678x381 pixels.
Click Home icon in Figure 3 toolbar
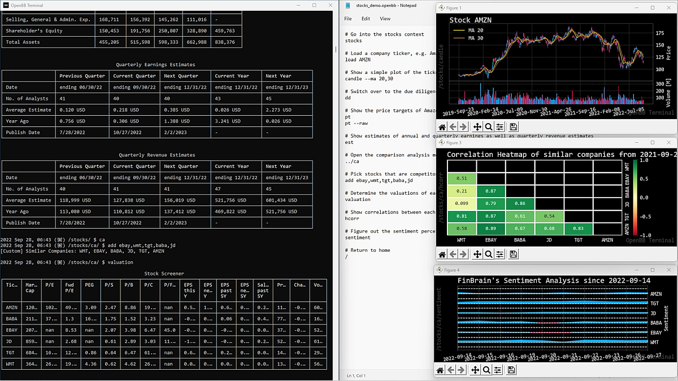tap(442, 255)
